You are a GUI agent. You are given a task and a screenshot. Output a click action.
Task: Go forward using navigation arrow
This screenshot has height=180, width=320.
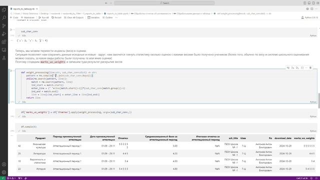coord(111,3)
